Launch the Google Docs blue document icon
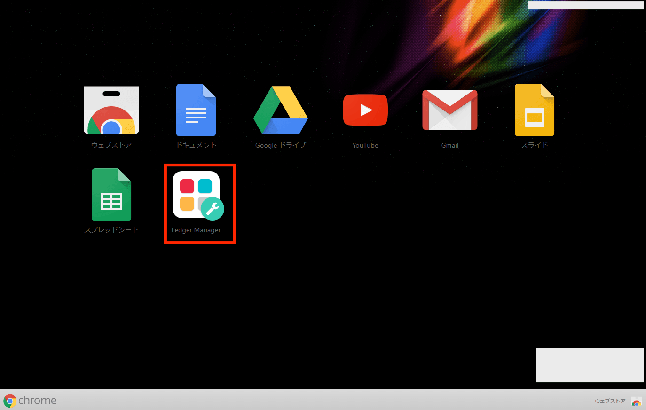646x410 pixels. click(196, 110)
